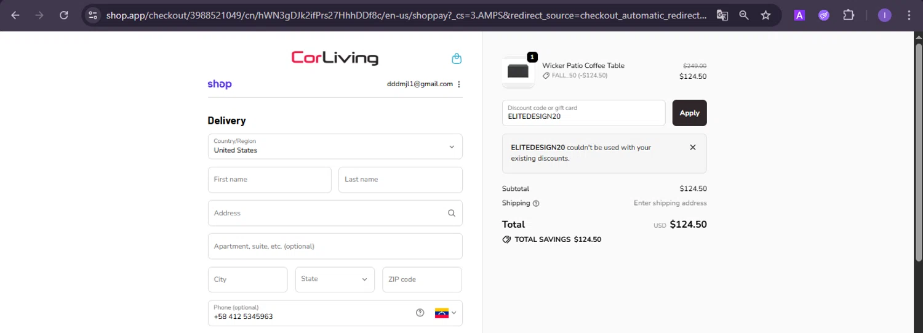Open the zoom magnifier icon in address bar
The image size is (923, 333).
[744, 15]
